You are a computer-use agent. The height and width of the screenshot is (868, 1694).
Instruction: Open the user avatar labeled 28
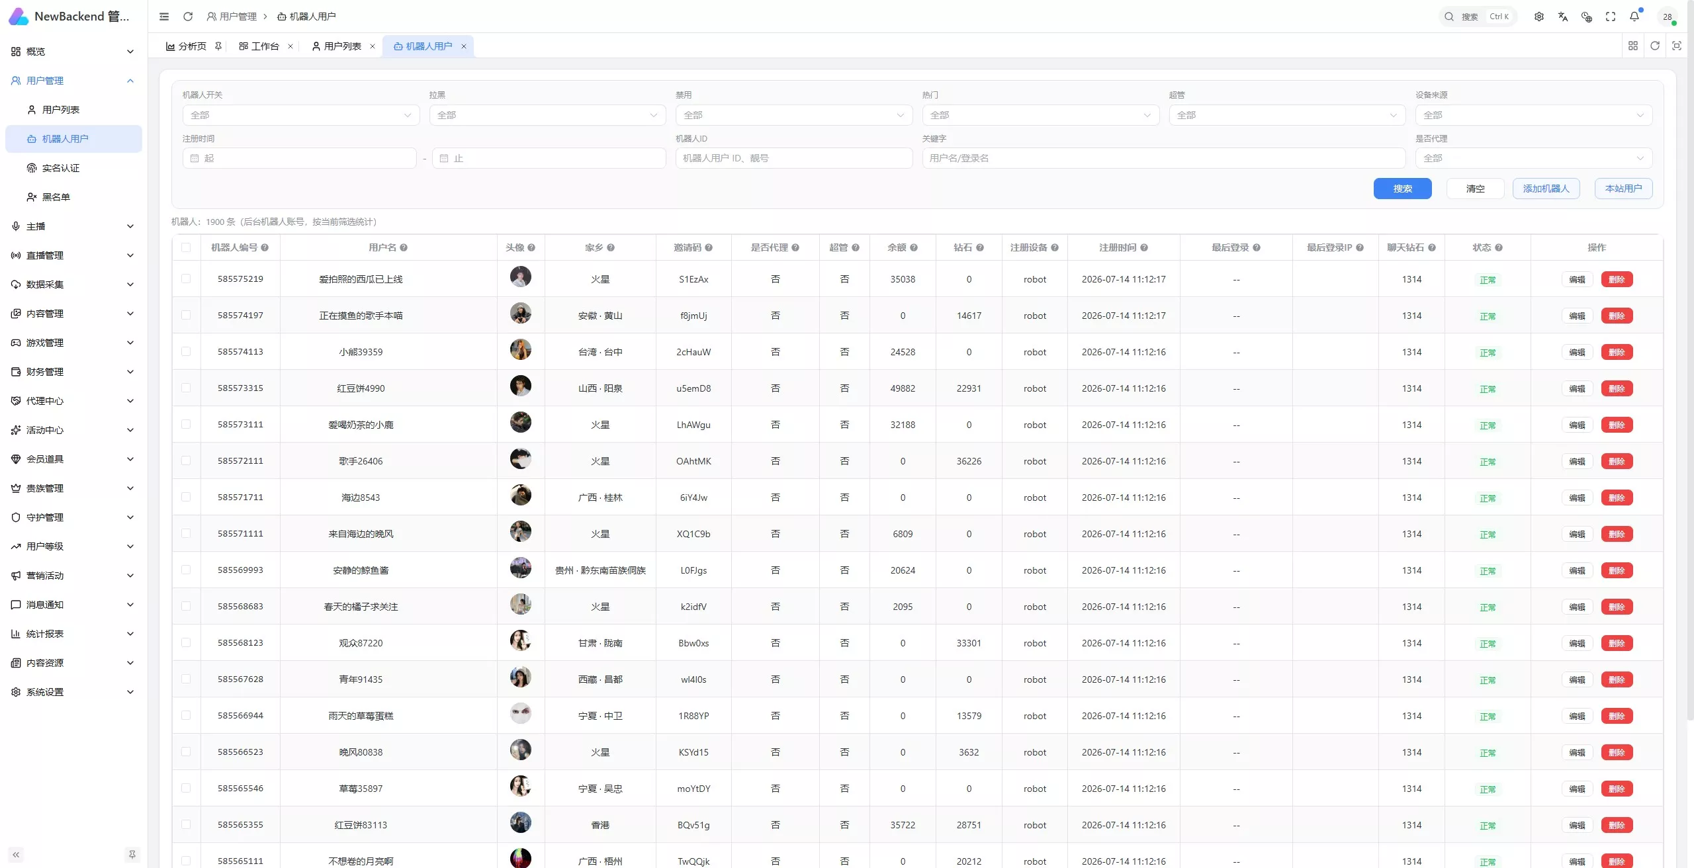[1668, 17]
